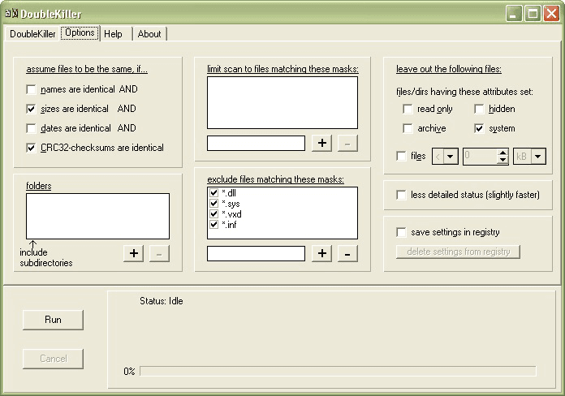Screen dimensions: 565x396
Task: Uncheck 'sizes are identical' checkbox
Action: (x=31, y=109)
